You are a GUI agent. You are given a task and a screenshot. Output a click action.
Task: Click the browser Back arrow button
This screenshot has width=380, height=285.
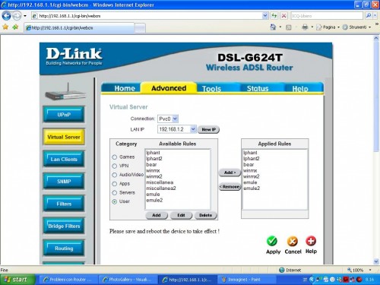(x=6, y=16)
